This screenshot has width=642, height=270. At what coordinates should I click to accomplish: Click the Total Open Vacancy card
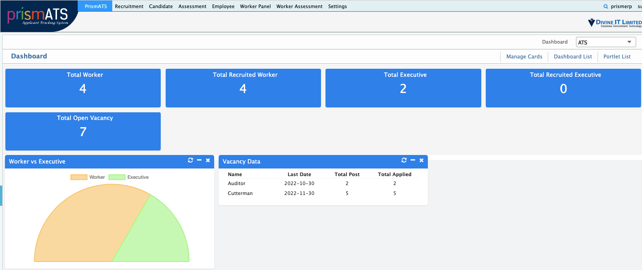pos(83,131)
